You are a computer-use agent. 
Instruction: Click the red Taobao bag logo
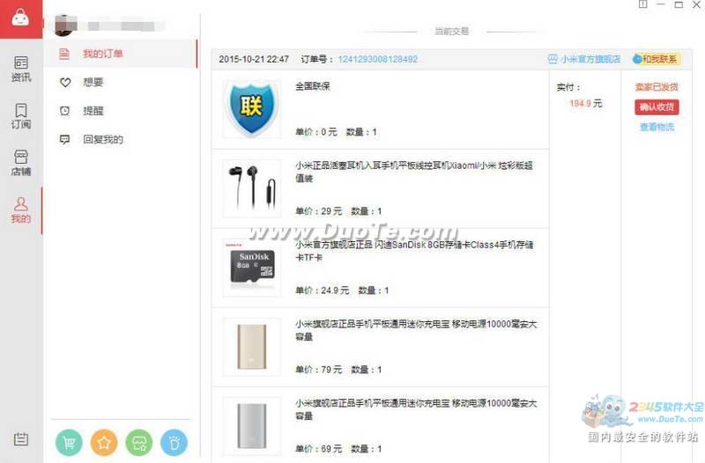[20, 18]
